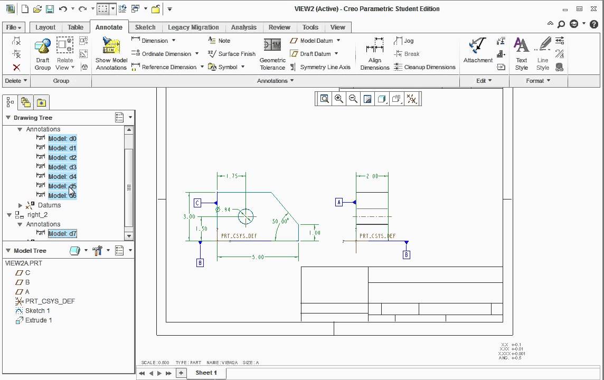Click the Undo arrow icon

(x=63, y=8)
